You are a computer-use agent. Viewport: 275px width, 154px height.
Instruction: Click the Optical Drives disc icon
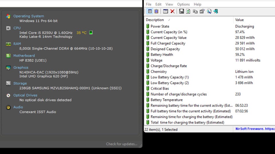point(8,95)
